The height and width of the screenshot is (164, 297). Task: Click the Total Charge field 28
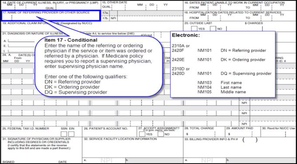204,132
